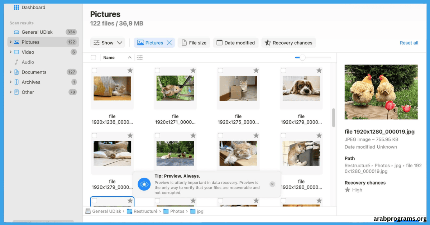Click the Archives icon in sidebar
The image size is (430, 225).
16,82
